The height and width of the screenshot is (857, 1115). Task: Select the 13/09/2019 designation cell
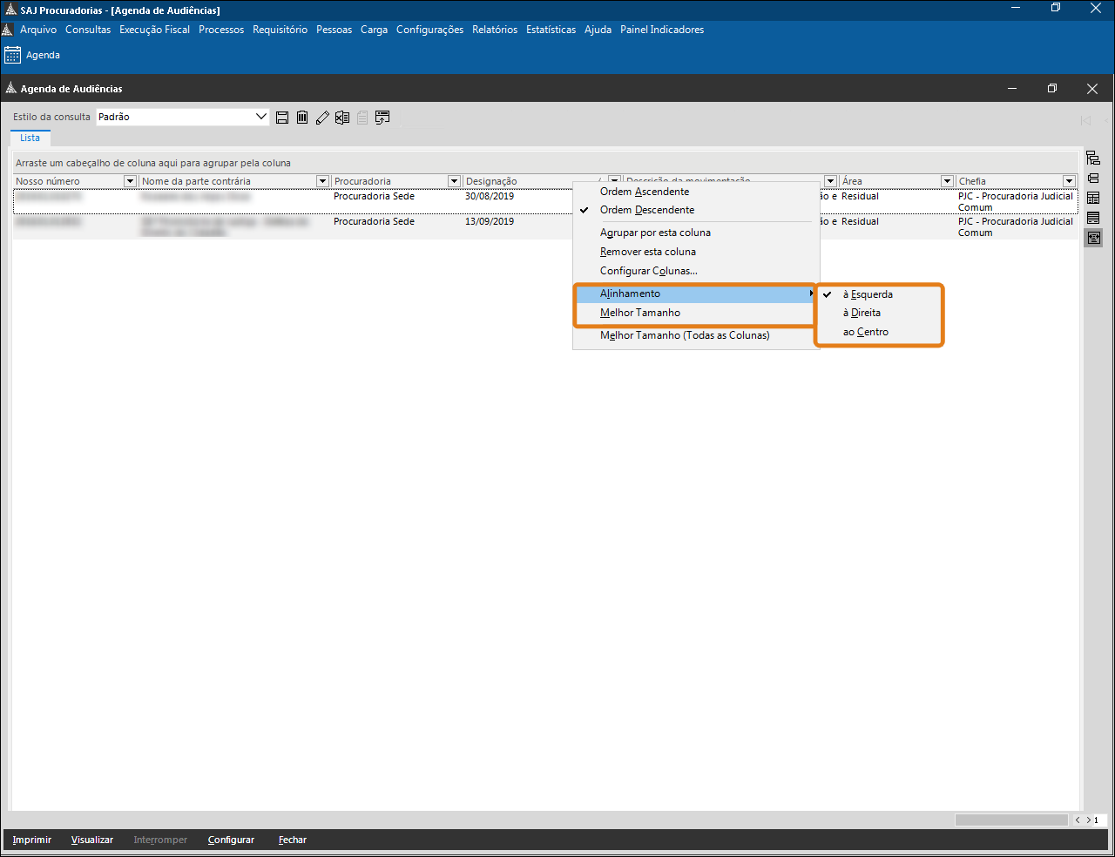490,221
